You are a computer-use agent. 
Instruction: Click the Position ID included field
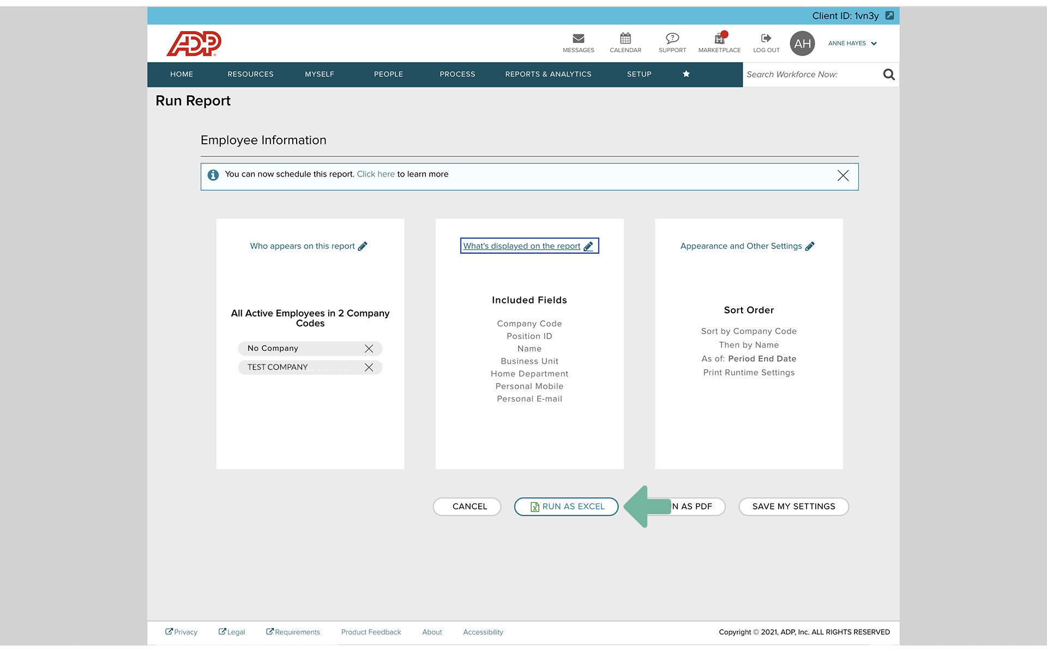coord(529,336)
